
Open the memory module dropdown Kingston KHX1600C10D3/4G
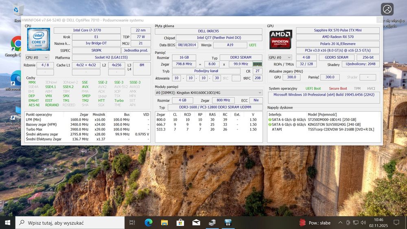(209, 93)
